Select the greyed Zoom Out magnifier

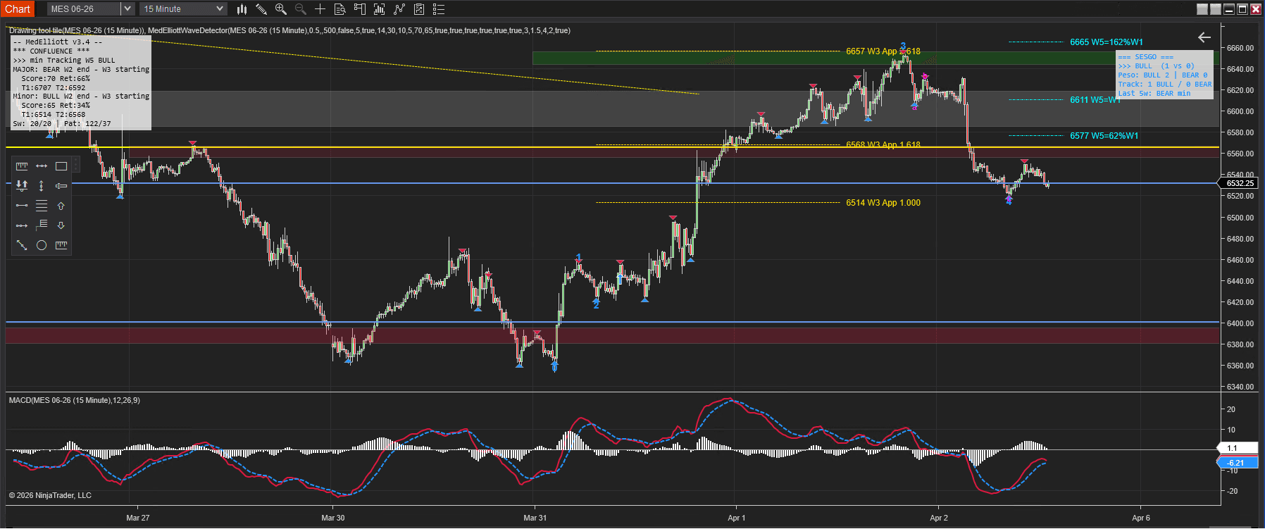pos(301,9)
